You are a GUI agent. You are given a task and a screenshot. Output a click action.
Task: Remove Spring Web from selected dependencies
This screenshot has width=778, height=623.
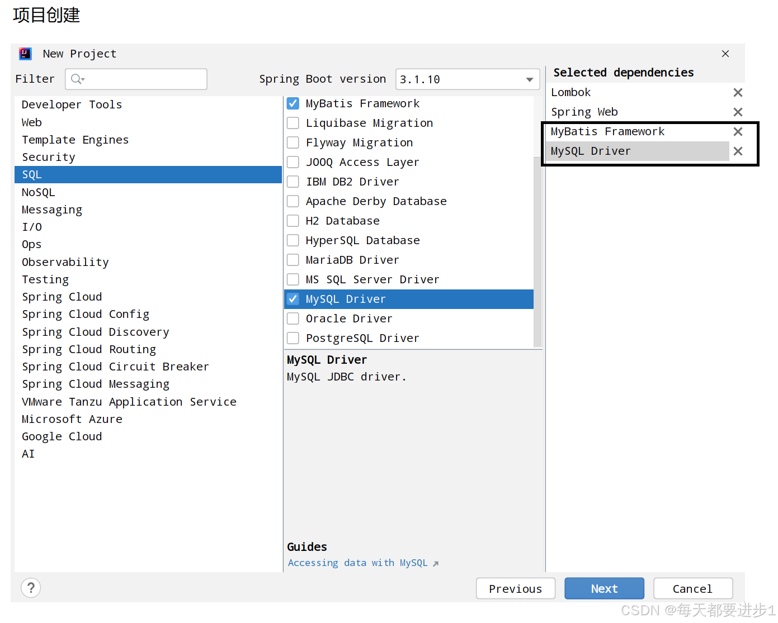[x=738, y=112]
